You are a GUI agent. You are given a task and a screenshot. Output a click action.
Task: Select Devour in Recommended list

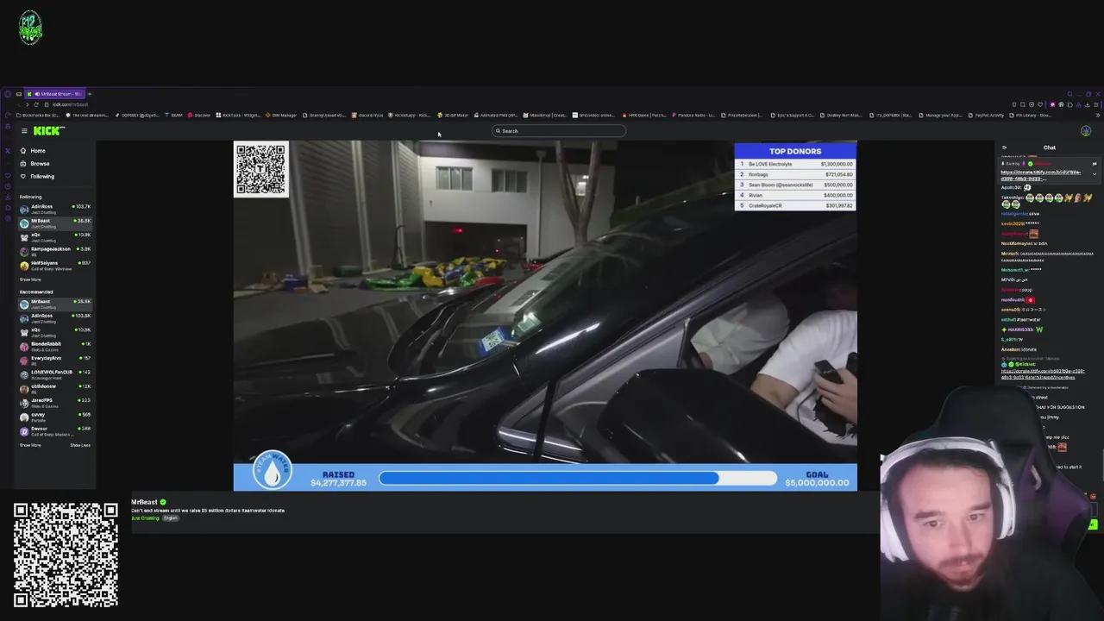point(55,430)
